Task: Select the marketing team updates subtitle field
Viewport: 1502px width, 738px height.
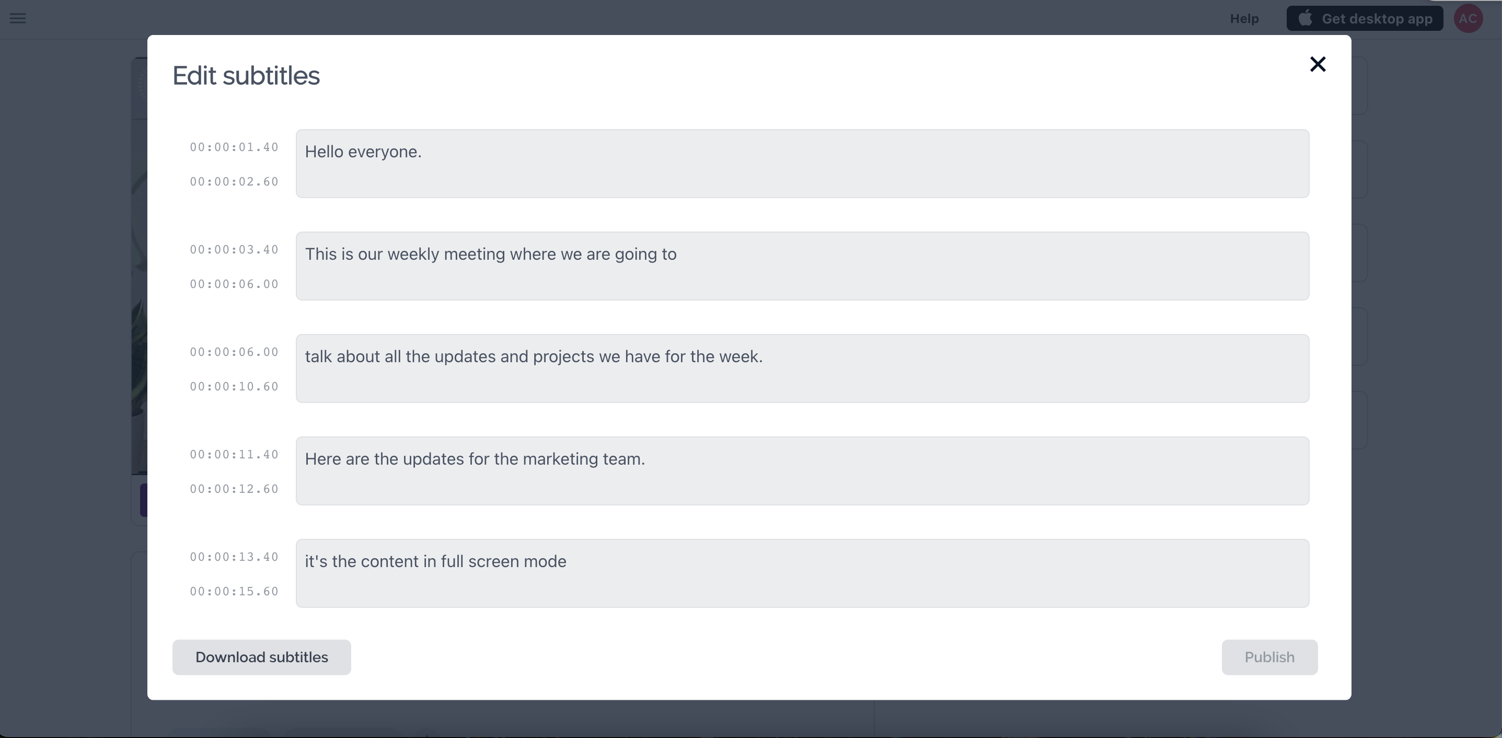Action: (x=802, y=470)
